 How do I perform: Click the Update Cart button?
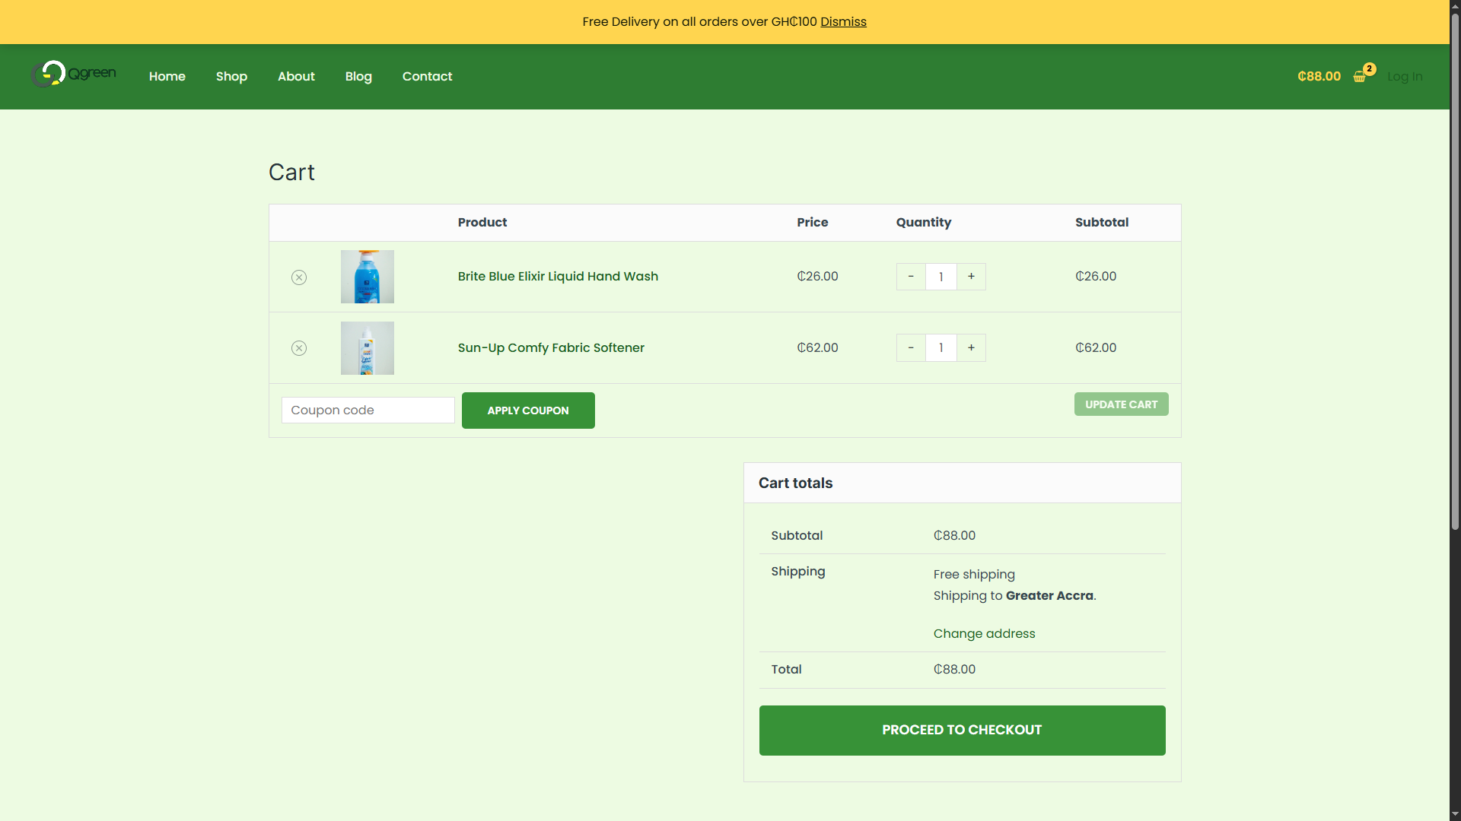pos(1121,404)
